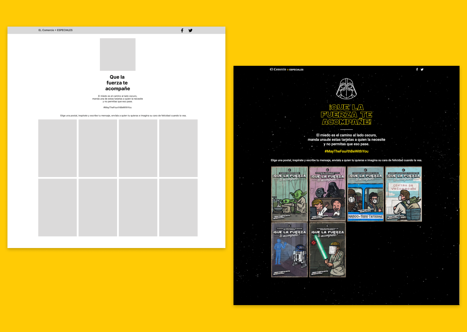Open the R2-D2 hologram postcard
The image size is (467, 332).
tap(289, 250)
